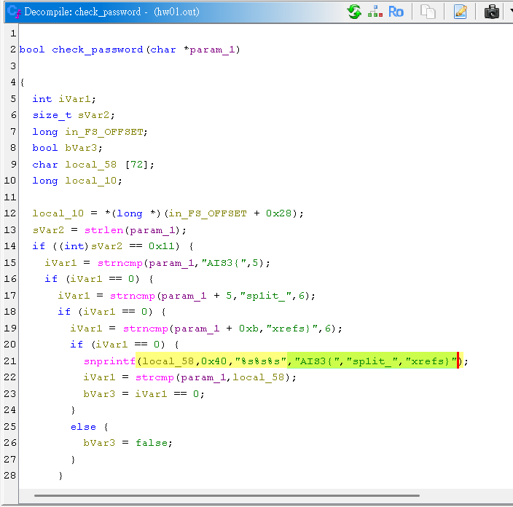Click the local_10 declaration on line 10

coord(90,181)
